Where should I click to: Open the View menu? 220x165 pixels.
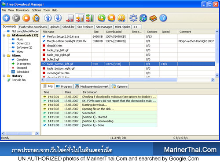[x=11, y=10]
